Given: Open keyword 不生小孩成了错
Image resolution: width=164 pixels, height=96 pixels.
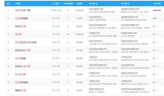Looking at the screenshot, I should click(x=23, y=10).
